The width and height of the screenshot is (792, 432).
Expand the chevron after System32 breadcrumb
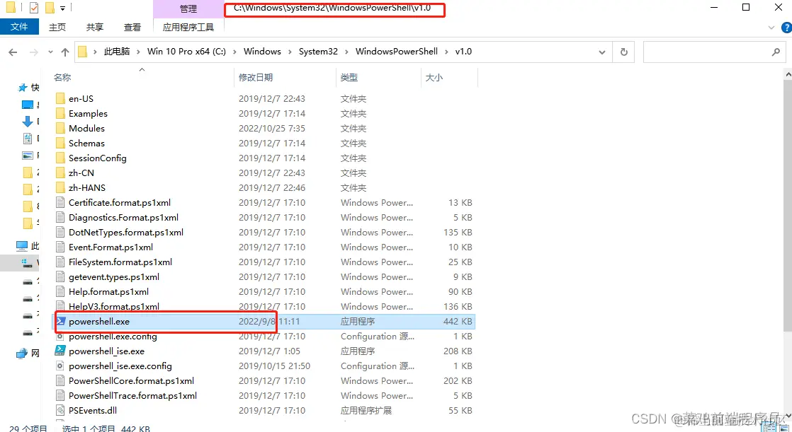pos(346,52)
